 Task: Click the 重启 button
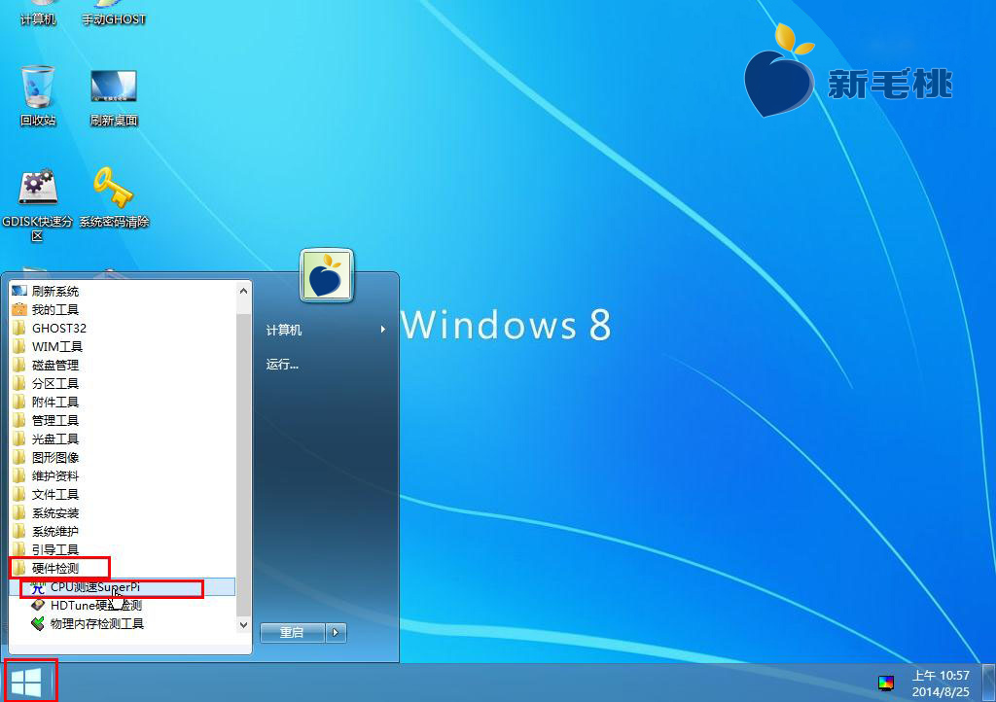click(292, 632)
